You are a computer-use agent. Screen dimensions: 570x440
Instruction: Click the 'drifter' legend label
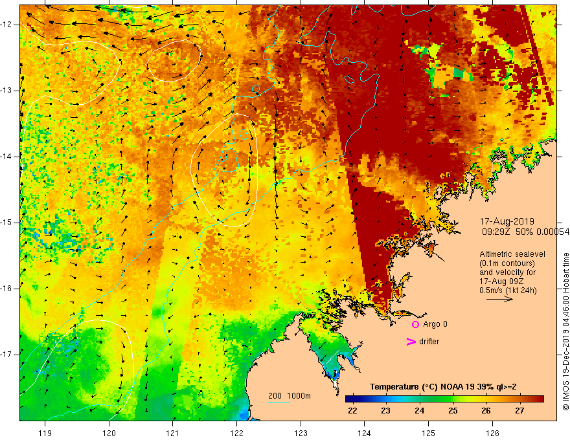point(429,342)
